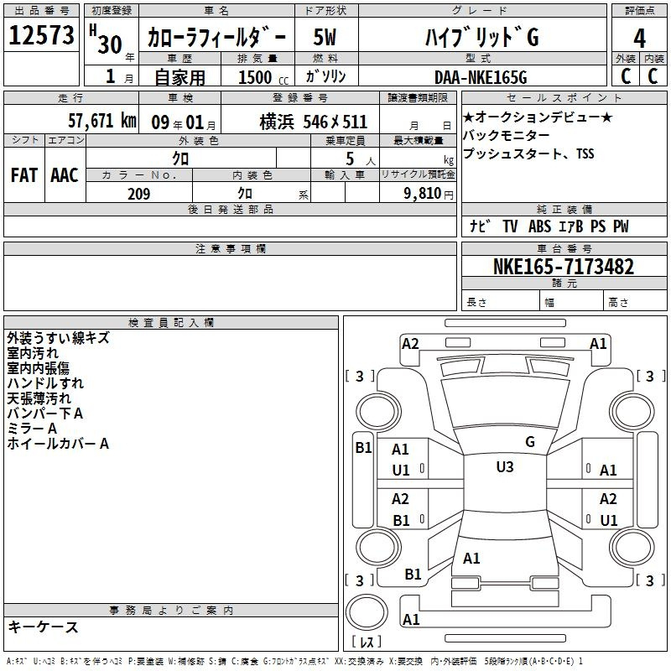Click the inspection expiry 09年01月

[184, 122]
